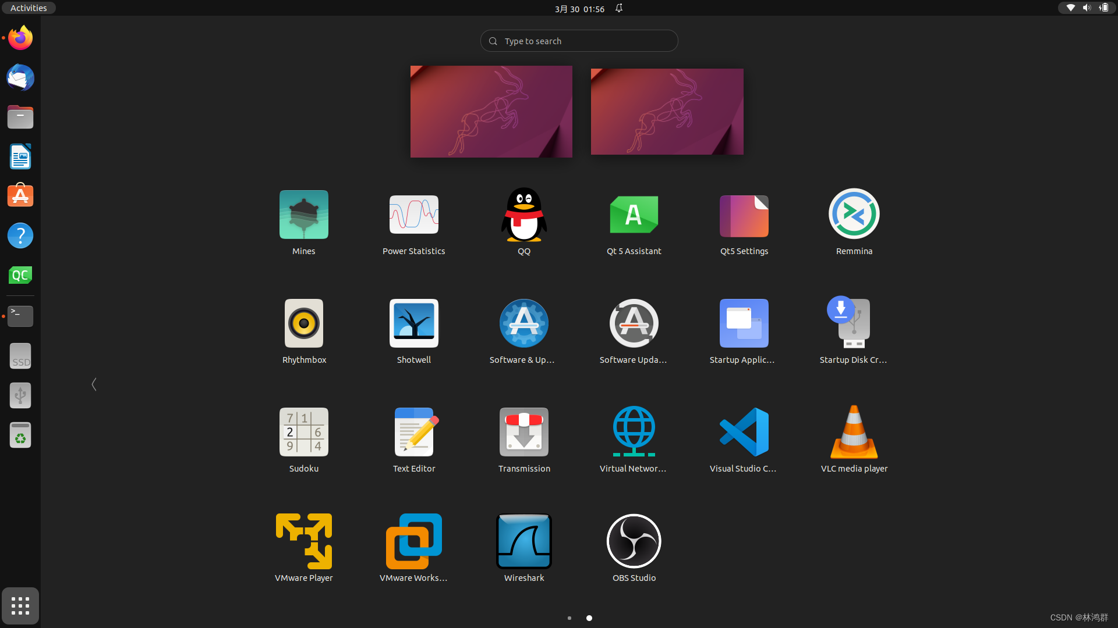The image size is (1118, 628).
Task: Open LibreOffice Writer from the dock
Action: 20,156
